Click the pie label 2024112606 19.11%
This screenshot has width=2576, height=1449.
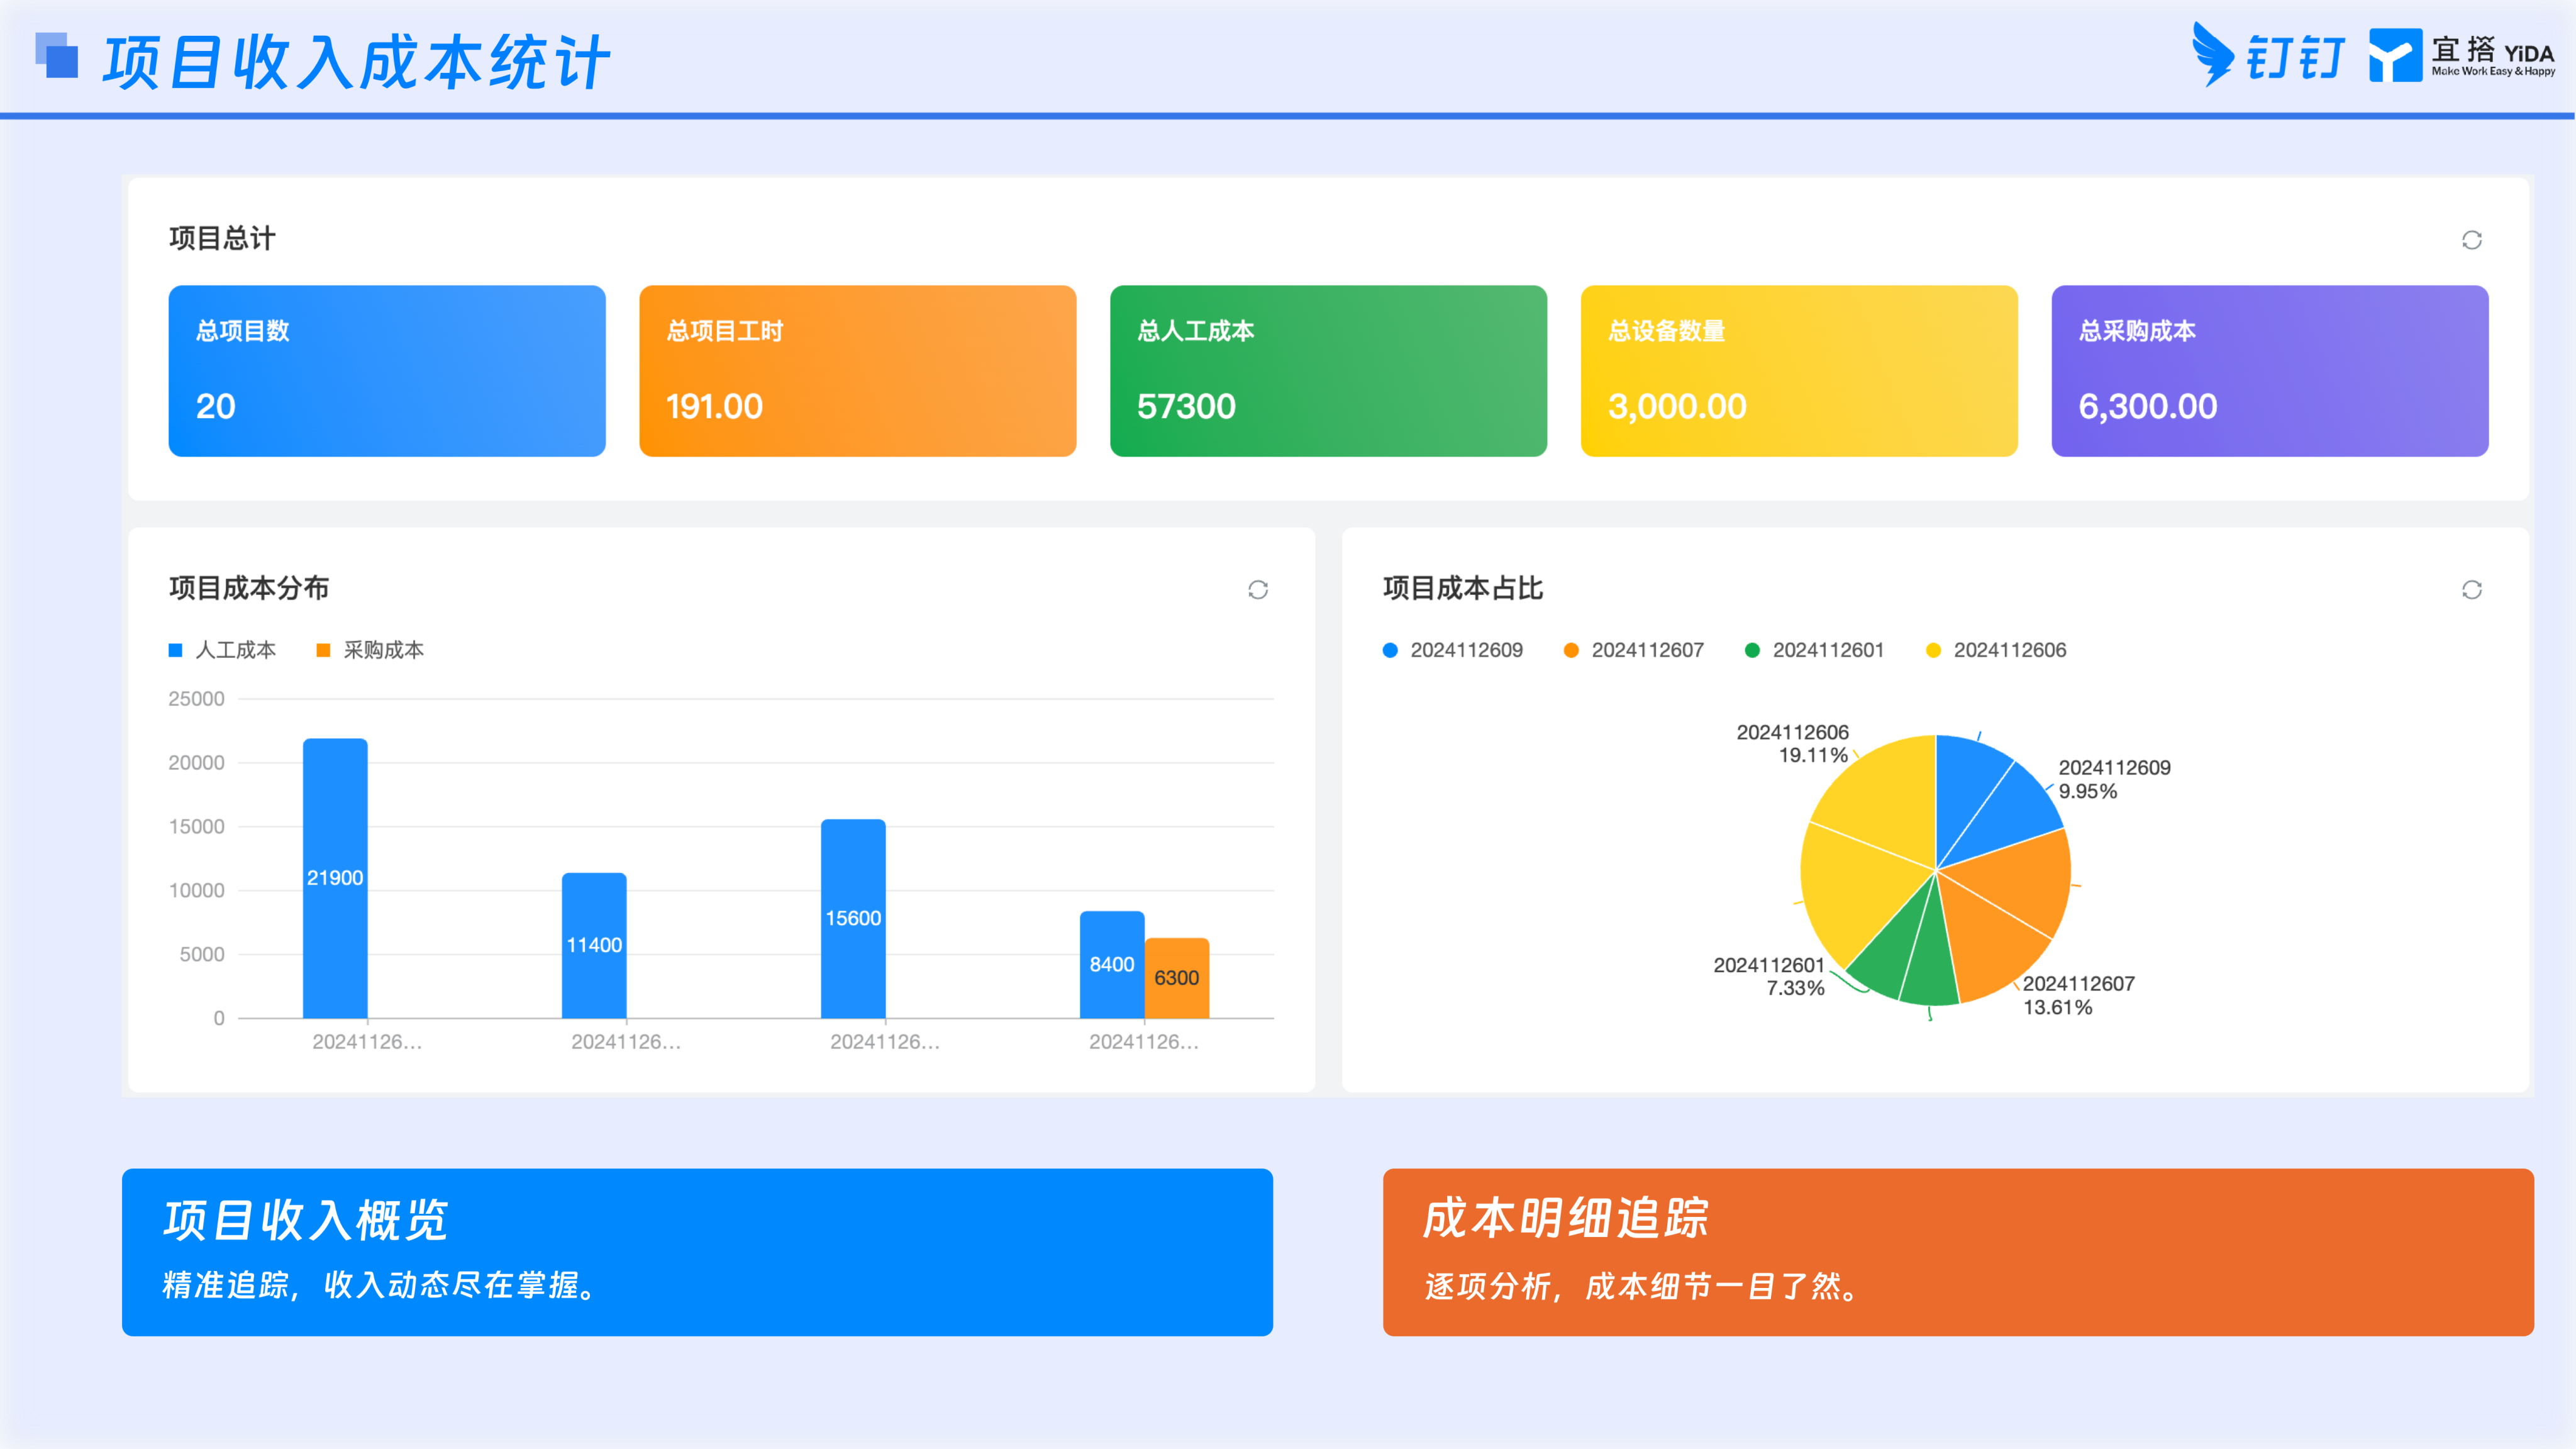coord(1793,744)
